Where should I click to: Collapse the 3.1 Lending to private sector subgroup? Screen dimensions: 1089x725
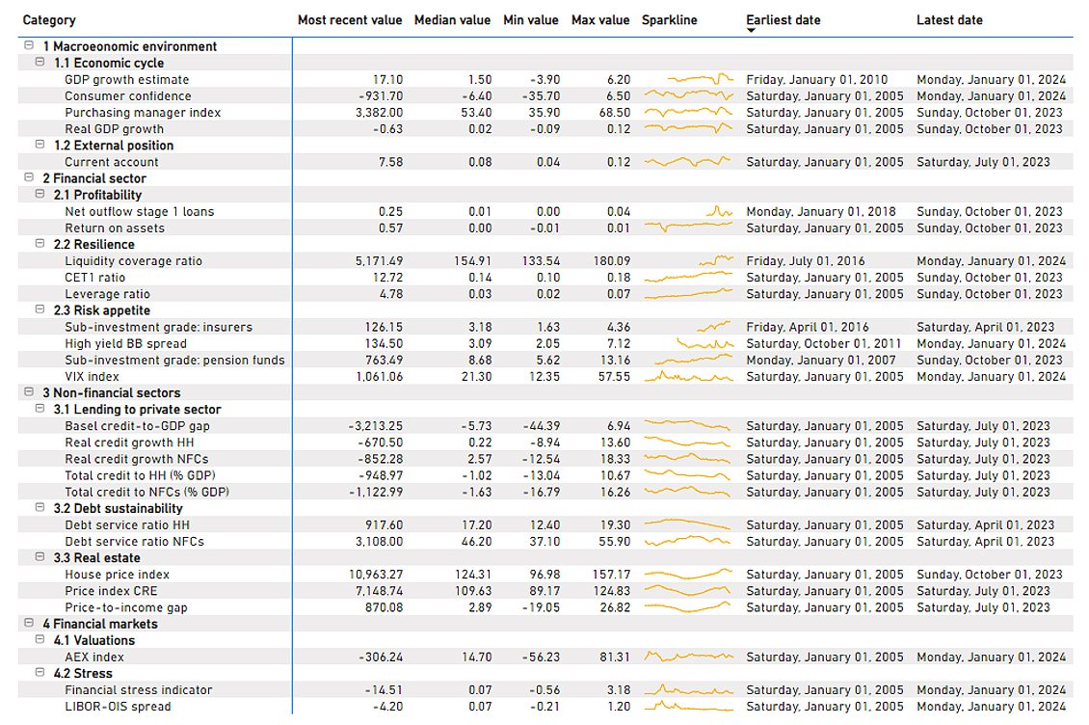[40, 409]
